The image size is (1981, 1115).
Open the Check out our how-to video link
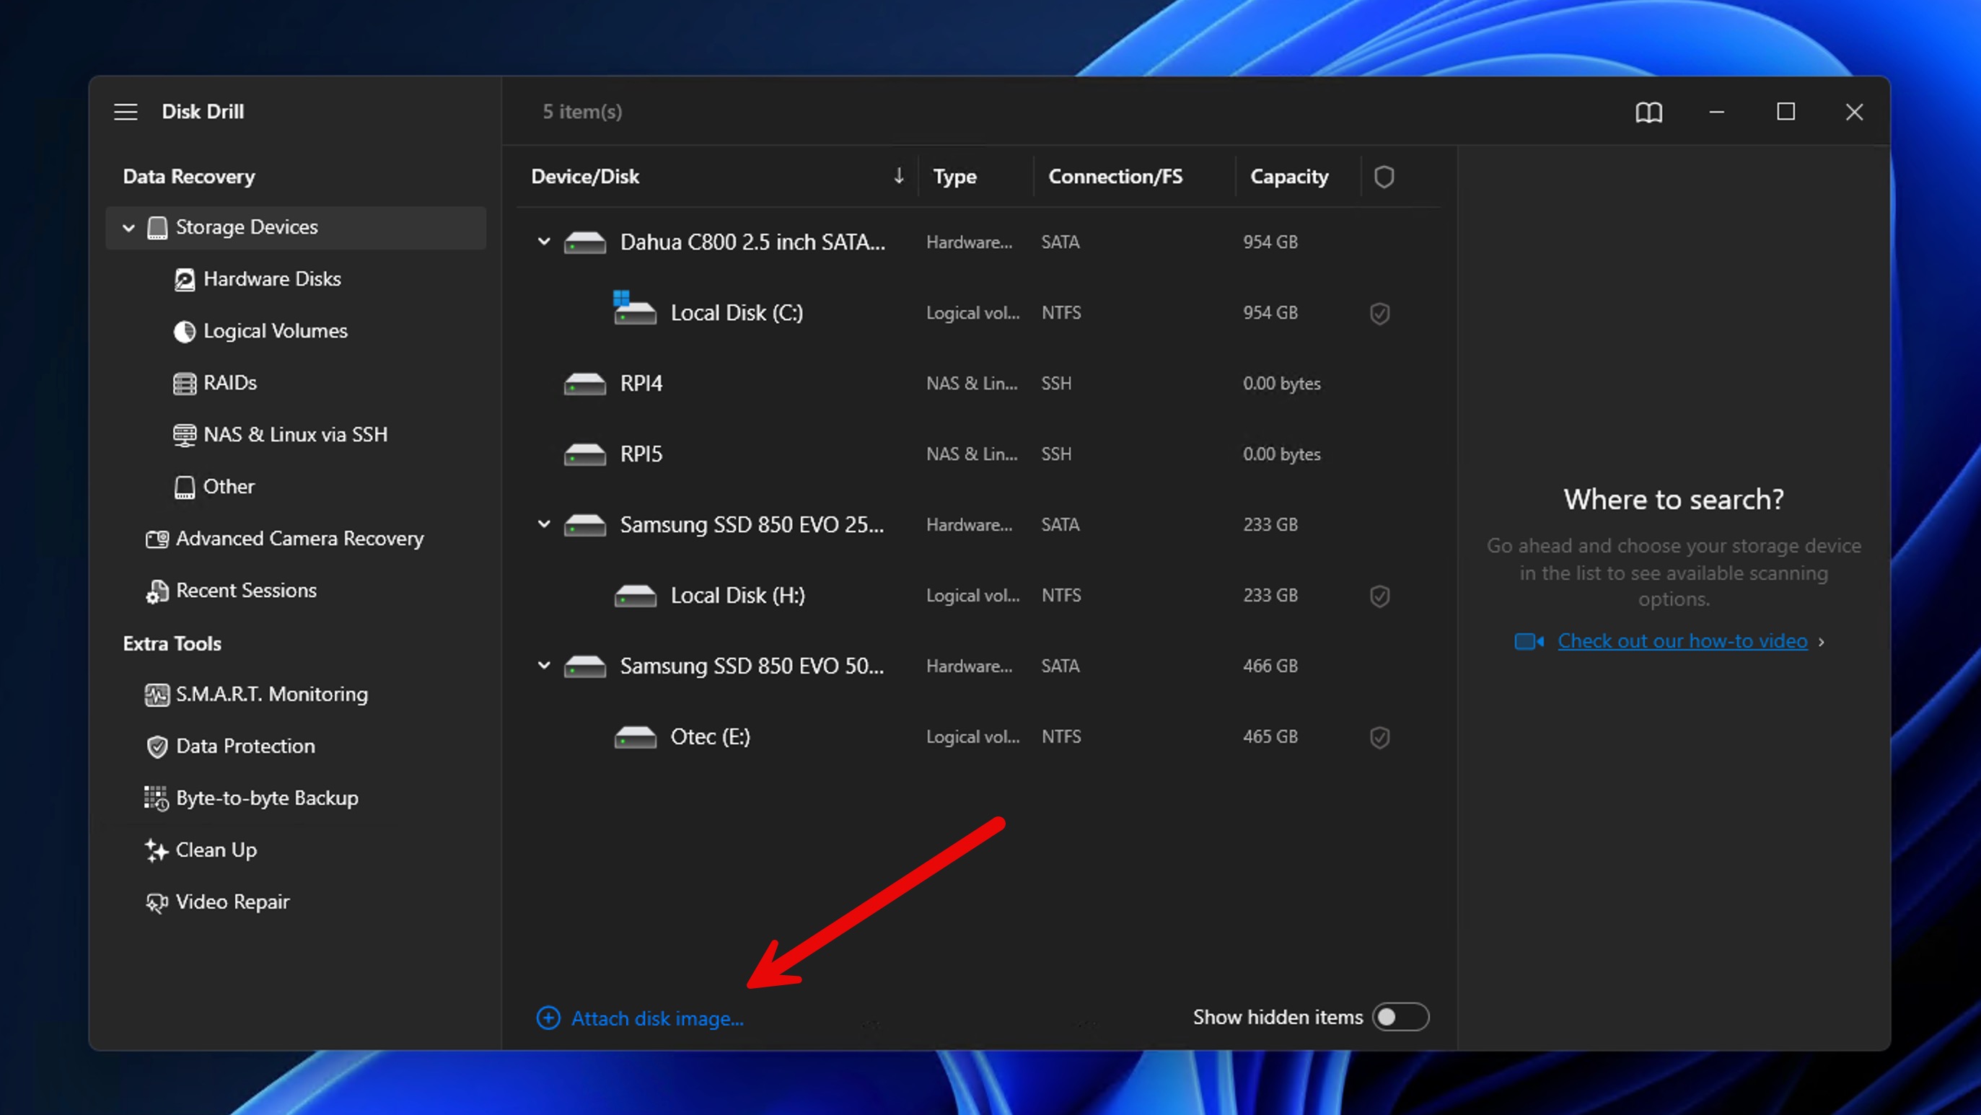tap(1682, 641)
